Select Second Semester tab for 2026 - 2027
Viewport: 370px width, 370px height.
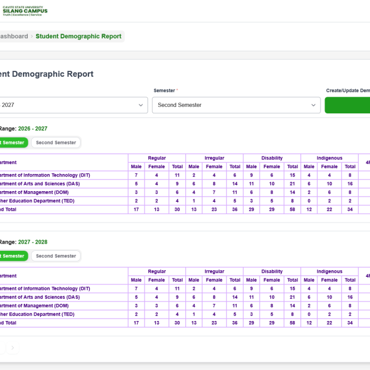(x=56, y=143)
